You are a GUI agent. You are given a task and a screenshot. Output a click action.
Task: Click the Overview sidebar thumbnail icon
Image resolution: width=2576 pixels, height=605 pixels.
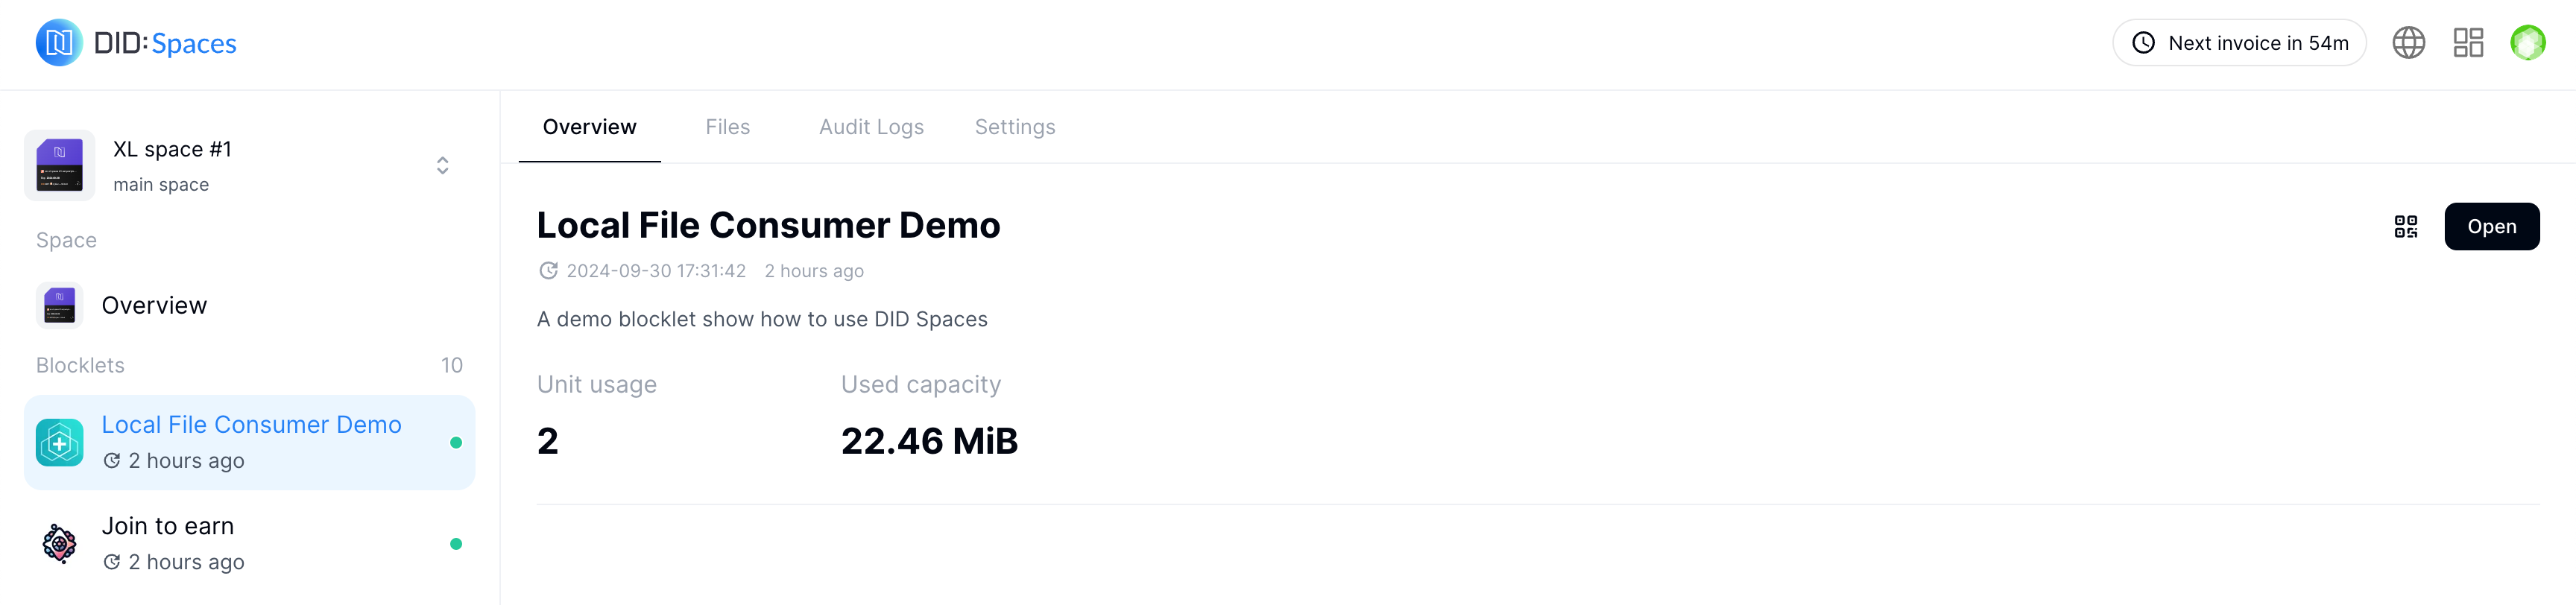tap(59, 305)
